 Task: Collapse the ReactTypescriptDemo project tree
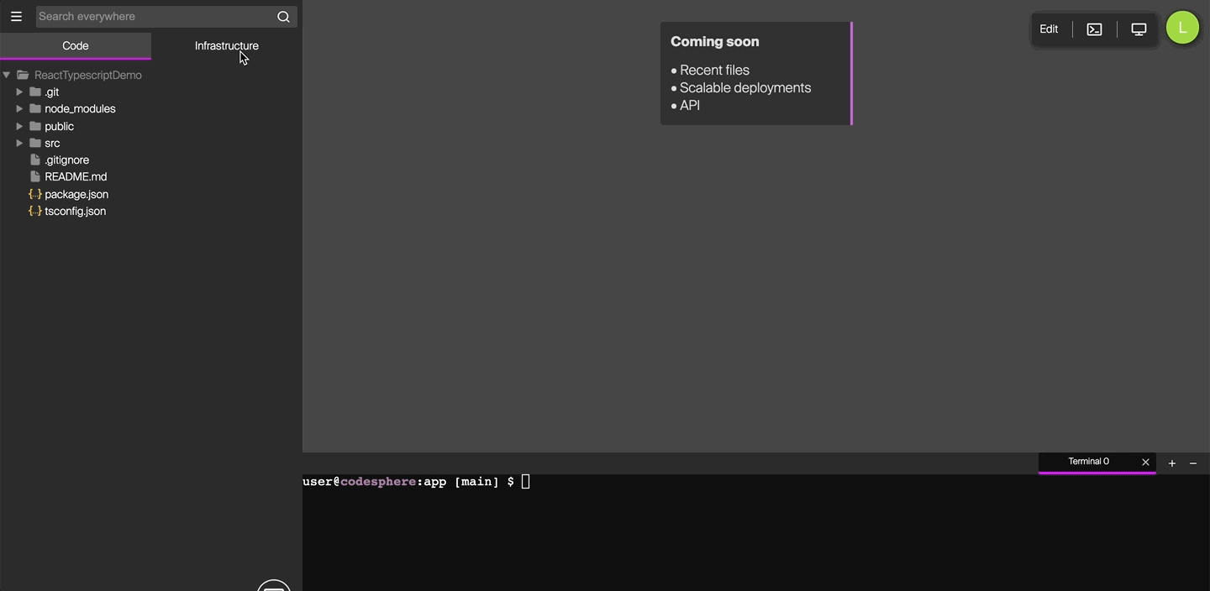point(7,75)
